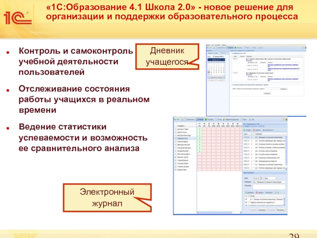Click the Выгрузить button in journal window
The image size is (317, 238).
click(x=281, y=210)
